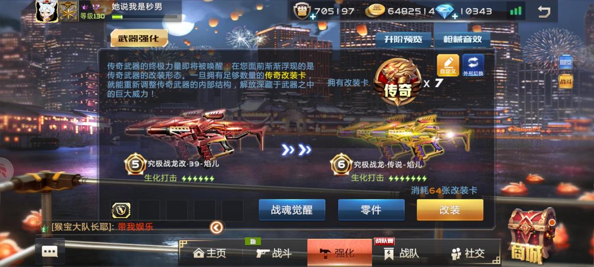Select the equipped part slot icon
This screenshot has width=594, height=267.
pos(121,211)
